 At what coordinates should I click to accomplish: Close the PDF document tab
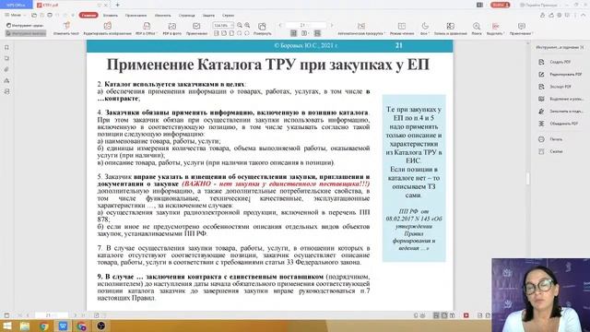coord(106,5)
